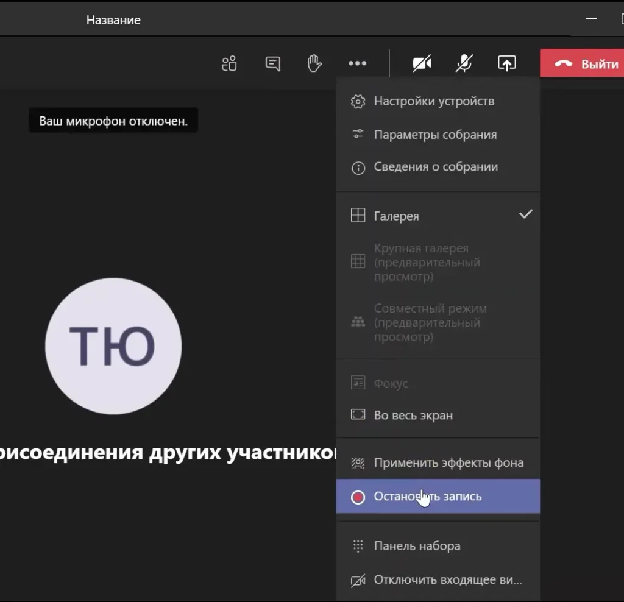Turn on the camera
The width and height of the screenshot is (624, 602).
[x=422, y=63]
